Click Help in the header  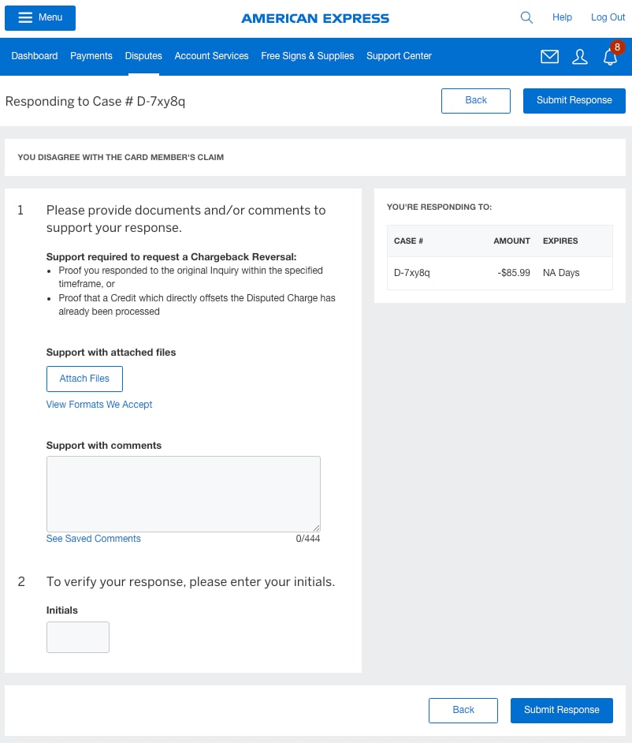562,17
